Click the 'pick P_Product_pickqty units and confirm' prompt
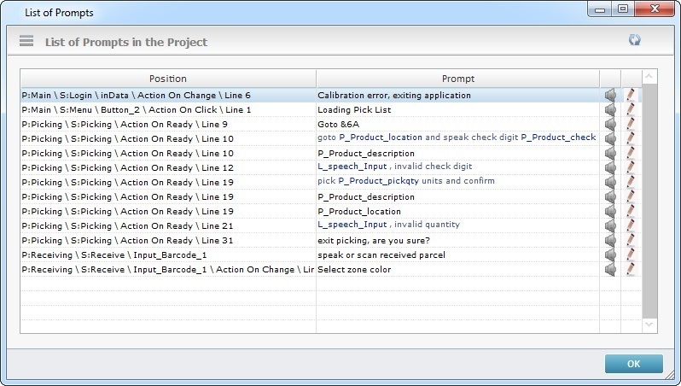Screen dimensions: 681x386 click(x=405, y=182)
